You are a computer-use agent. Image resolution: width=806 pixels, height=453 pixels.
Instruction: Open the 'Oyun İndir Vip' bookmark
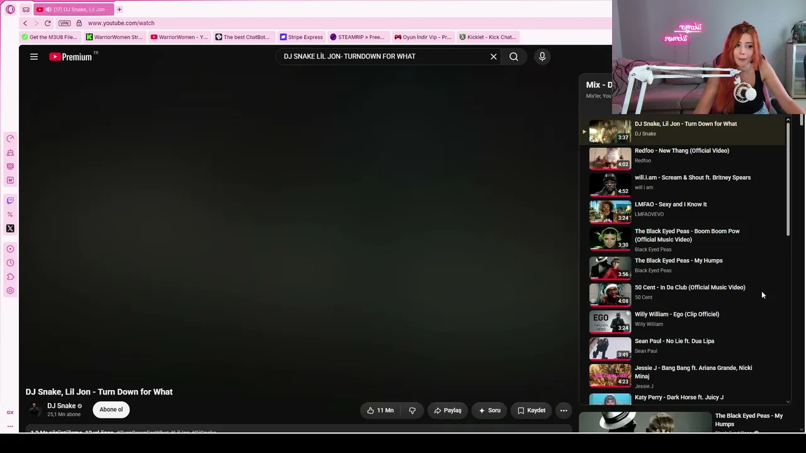pyautogui.click(x=423, y=37)
